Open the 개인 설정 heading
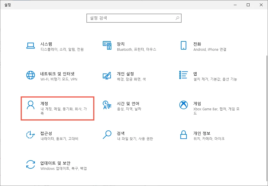 coord(125,74)
